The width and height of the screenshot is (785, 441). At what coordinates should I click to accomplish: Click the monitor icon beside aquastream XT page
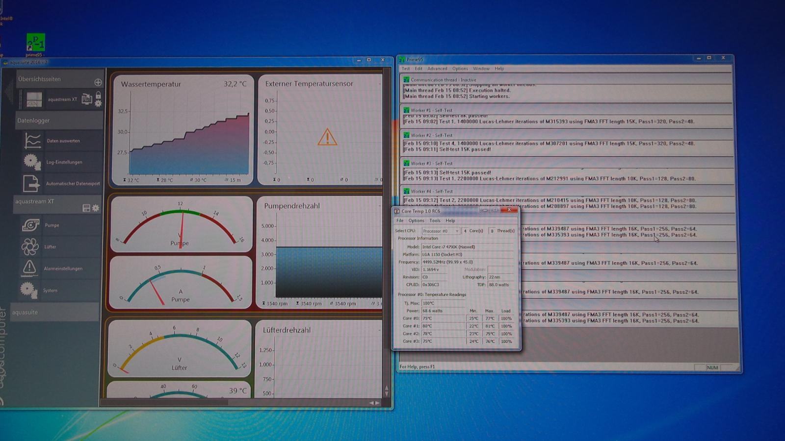point(86,99)
